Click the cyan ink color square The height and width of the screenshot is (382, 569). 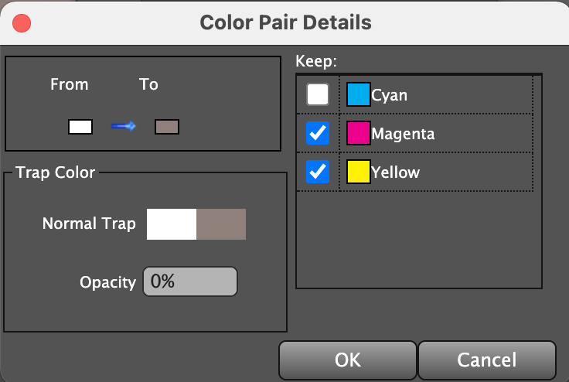coord(359,95)
